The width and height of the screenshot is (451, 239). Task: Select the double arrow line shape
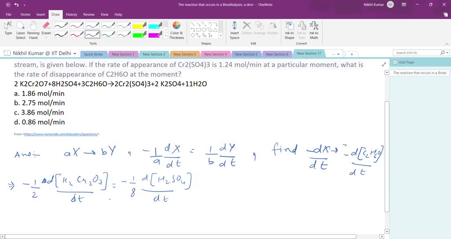click(204, 24)
